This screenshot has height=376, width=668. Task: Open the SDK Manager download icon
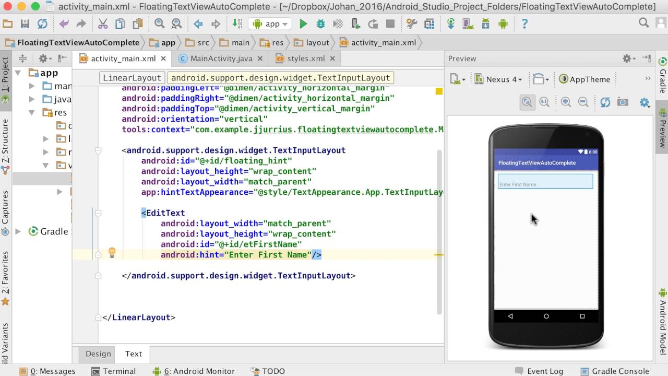(486, 24)
